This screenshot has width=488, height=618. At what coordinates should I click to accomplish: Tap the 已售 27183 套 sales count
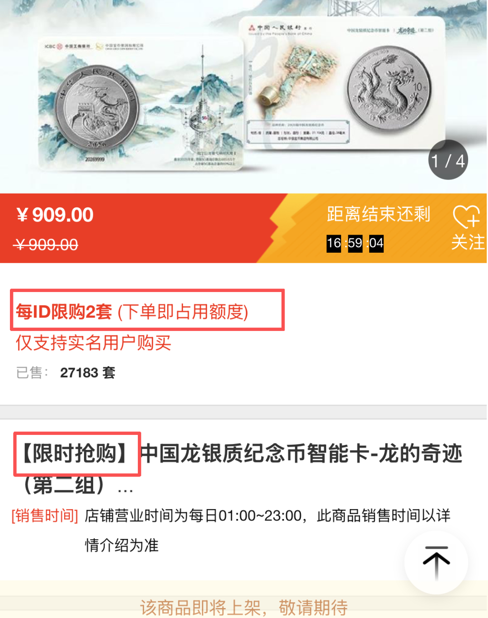coord(66,373)
